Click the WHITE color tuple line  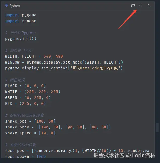33,92
